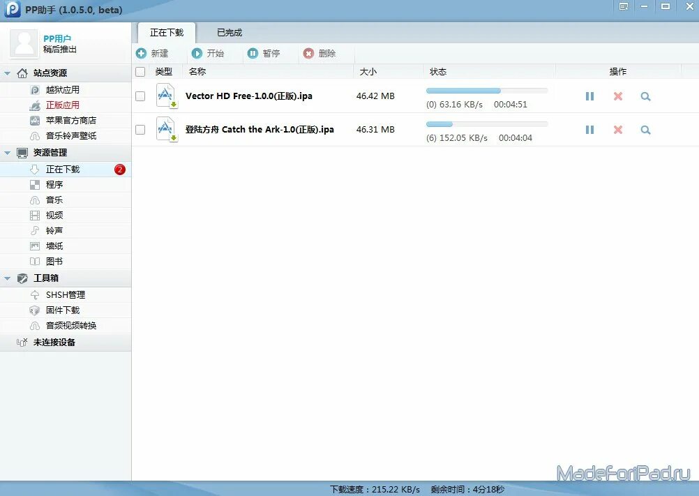Image resolution: width=699 pixels, height=496 pixels.
Task: Cancel the 登陆方舟 Catch the Ark download
Action: click(617, 129)
